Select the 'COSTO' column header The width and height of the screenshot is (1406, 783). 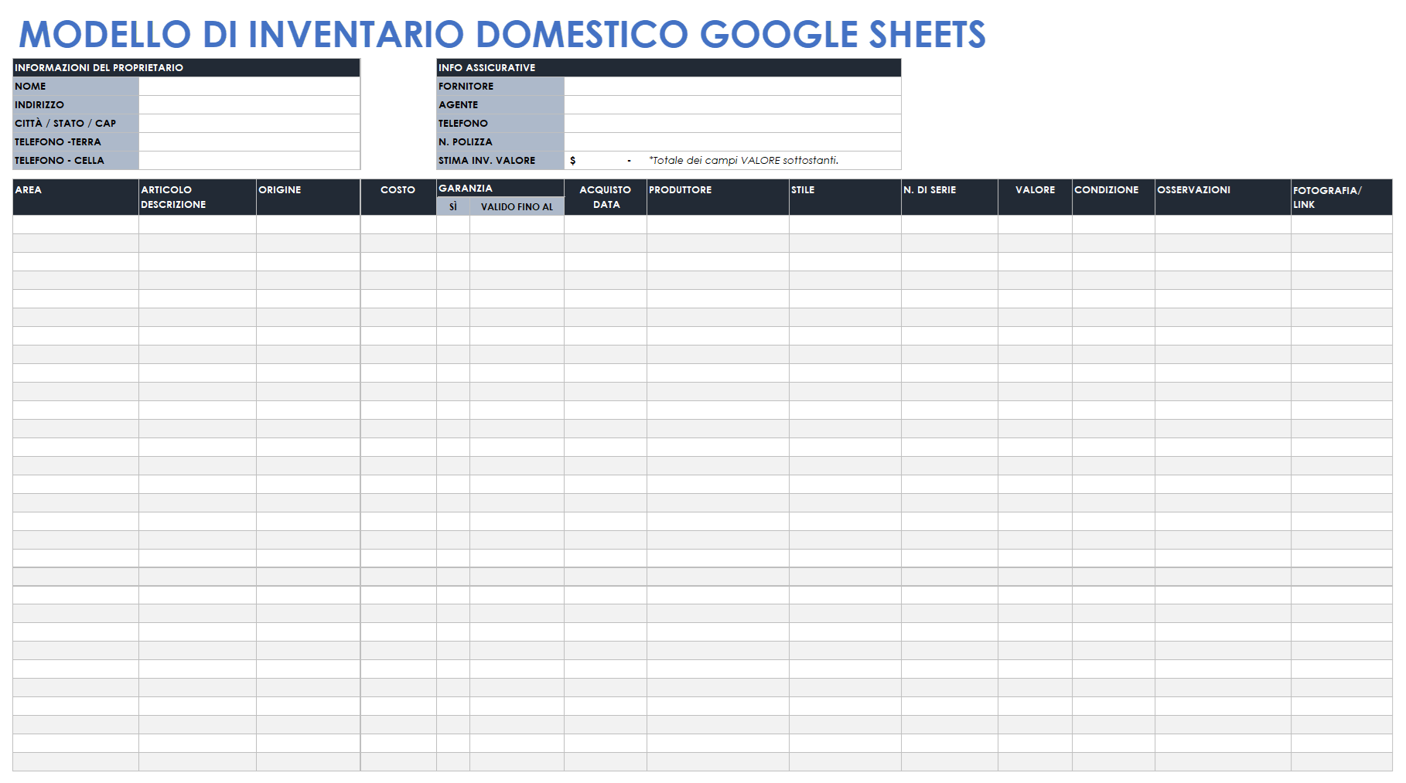pyautogui.click(x=398, y=197)
